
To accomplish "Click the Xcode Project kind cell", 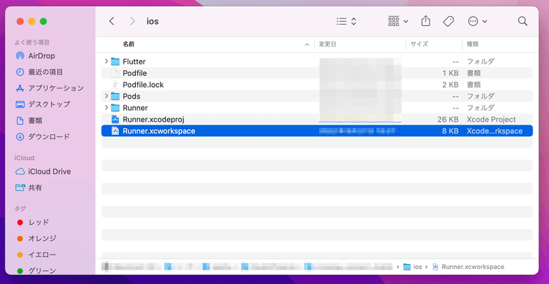I will (491, 119).
